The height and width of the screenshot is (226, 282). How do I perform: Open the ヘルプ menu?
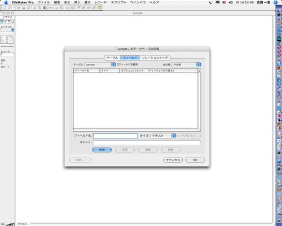point(154,2)
